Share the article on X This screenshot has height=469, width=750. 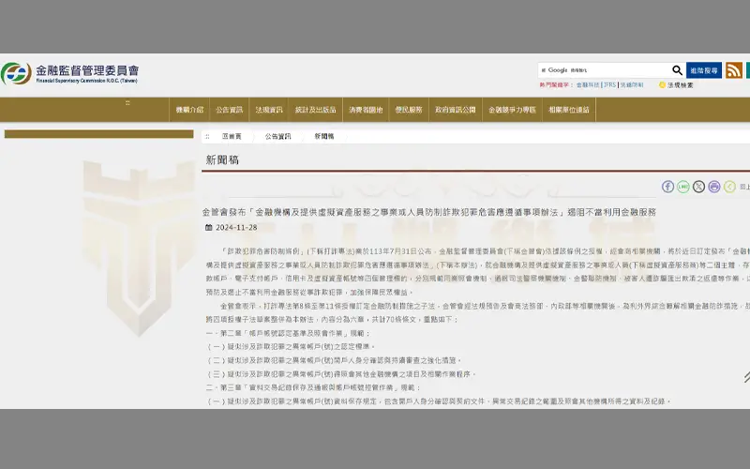(x=698, y=187)
